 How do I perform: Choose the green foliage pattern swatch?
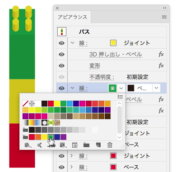point(51,123)
